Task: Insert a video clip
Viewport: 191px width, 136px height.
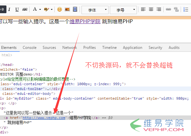Action: coord(75,9)
